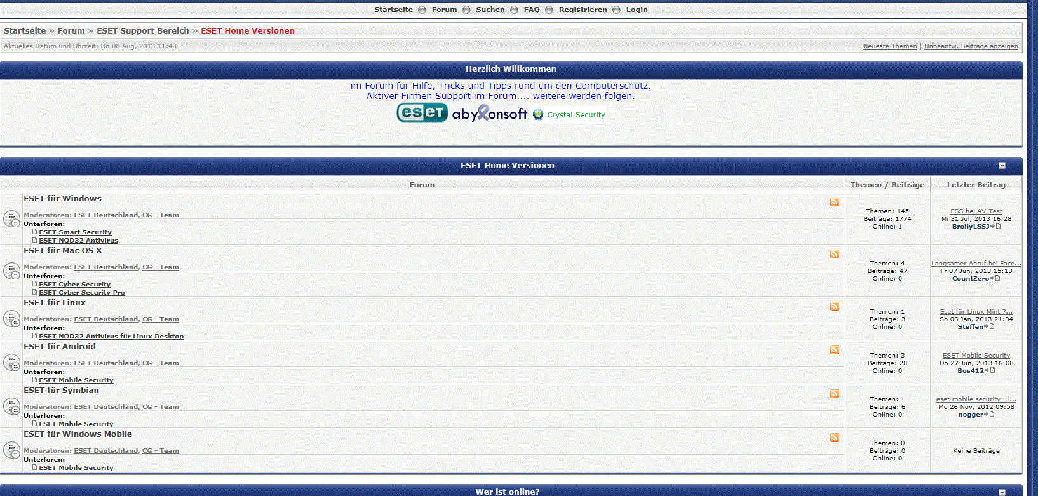Click the ESET logo in the welcome banner

click(x=422, y=113)
